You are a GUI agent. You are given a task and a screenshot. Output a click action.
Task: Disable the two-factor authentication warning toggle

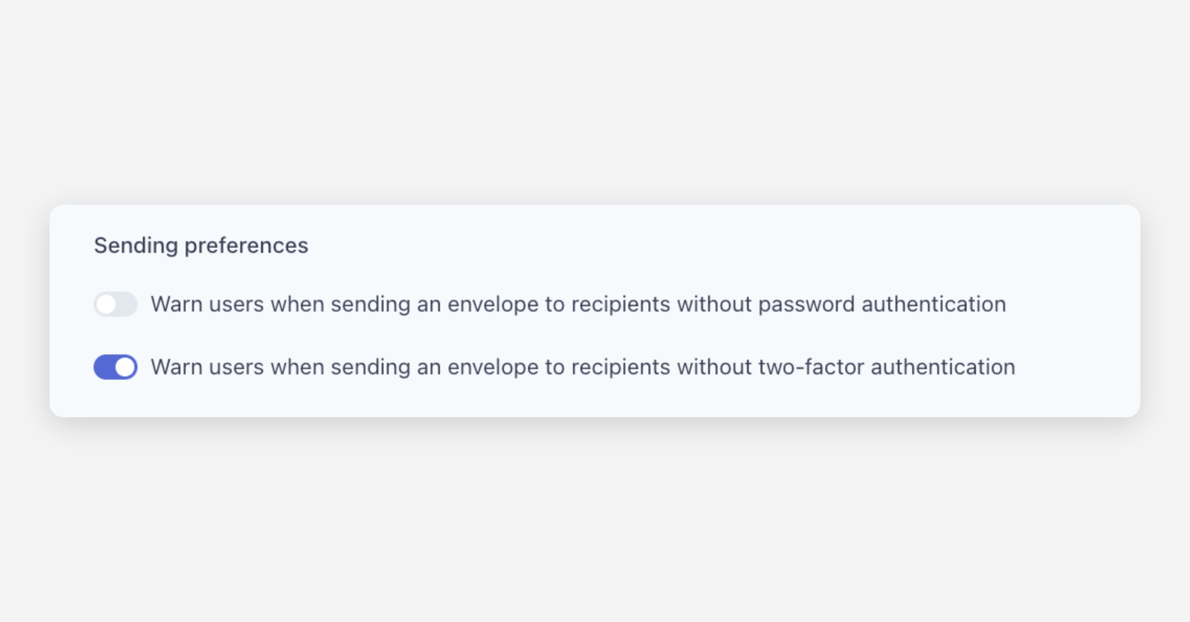pyautogui.click(x=116, y=367)
